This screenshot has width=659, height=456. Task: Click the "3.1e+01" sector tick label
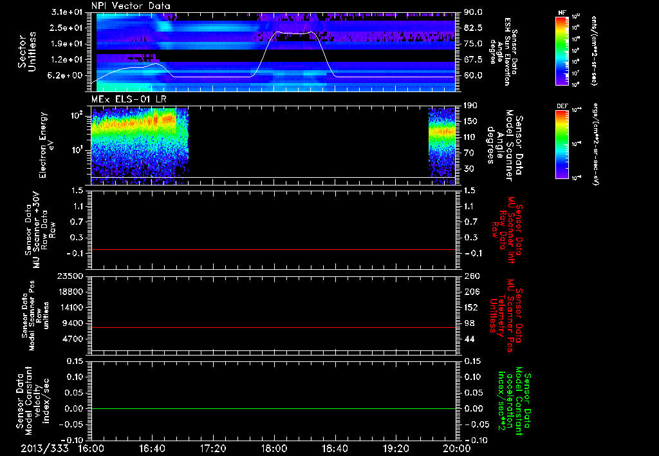(67, 12)
